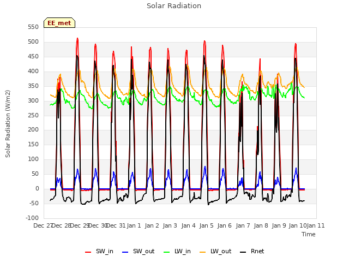Click the 500 y-axis tick label
349x262 pixels.
pyautogui.click(x=33, y=41)
